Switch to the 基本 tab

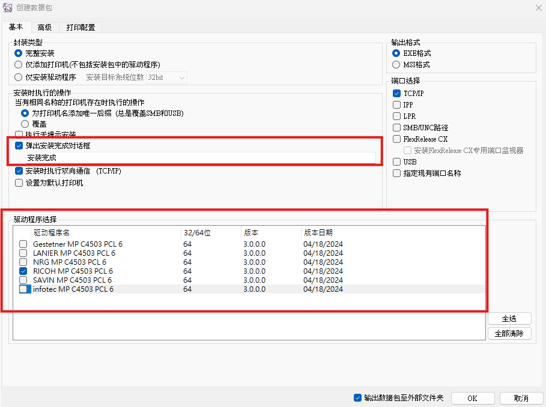pos(16,27)
